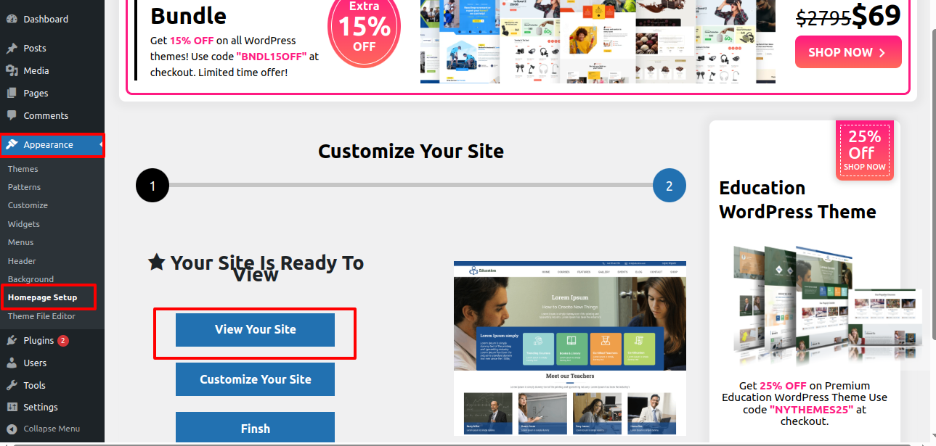Click the Plugins plug icon

[12, 341]
